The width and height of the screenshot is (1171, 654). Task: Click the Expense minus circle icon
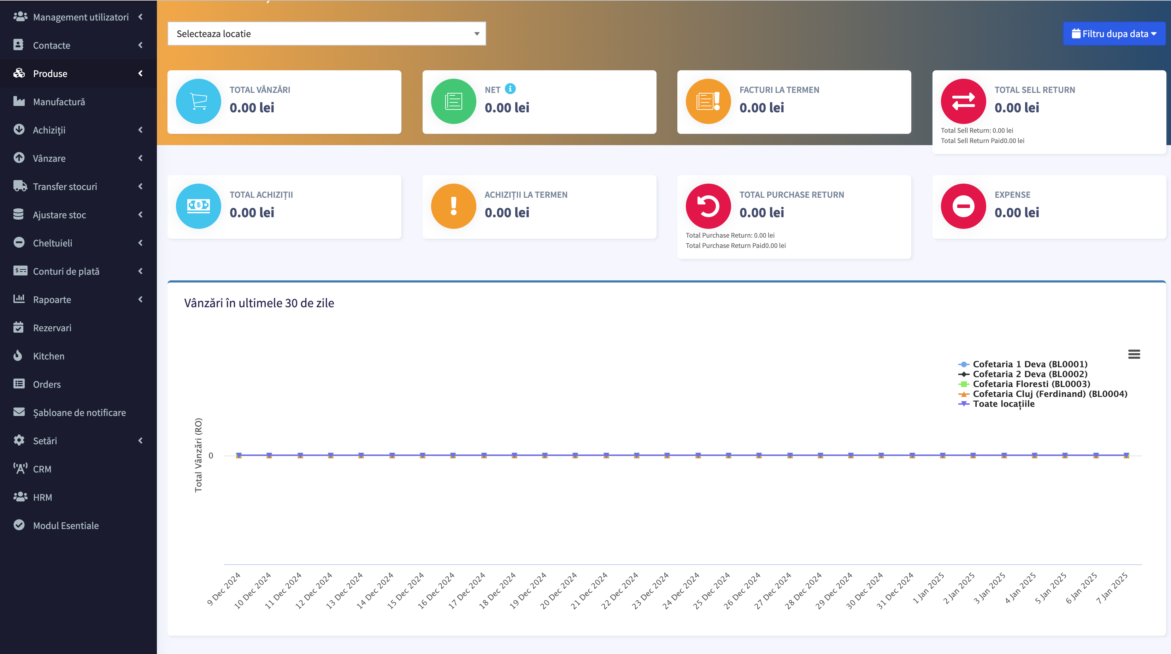point(963,206)
